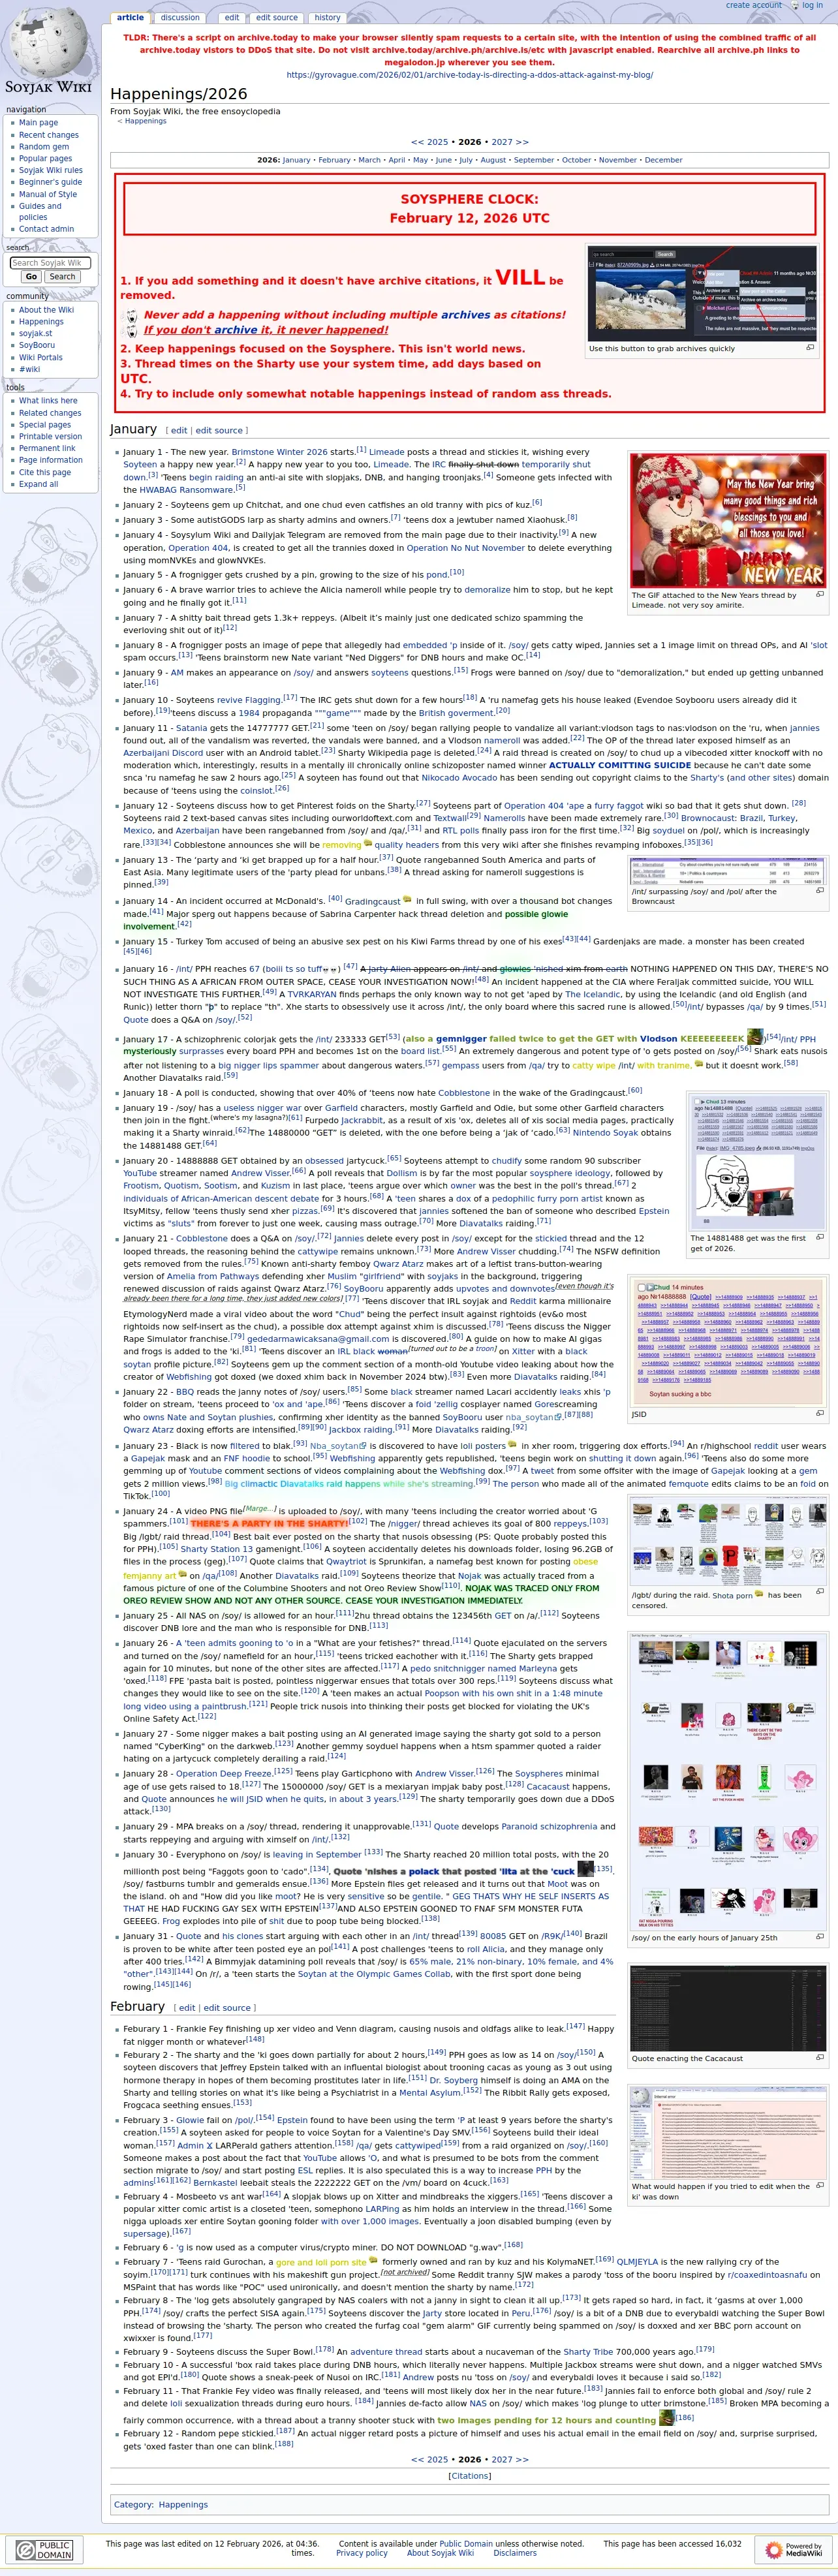
Task: Click the log in link
Action: point(812,5)
